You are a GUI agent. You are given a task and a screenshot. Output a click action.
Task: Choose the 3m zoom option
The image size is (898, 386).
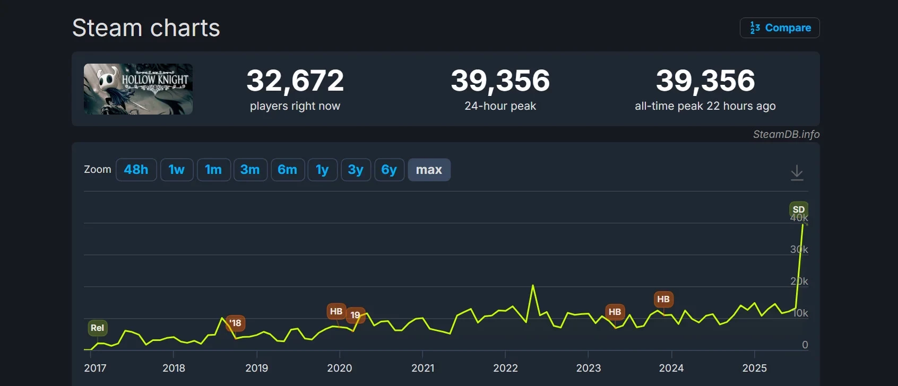coord(250,170)
